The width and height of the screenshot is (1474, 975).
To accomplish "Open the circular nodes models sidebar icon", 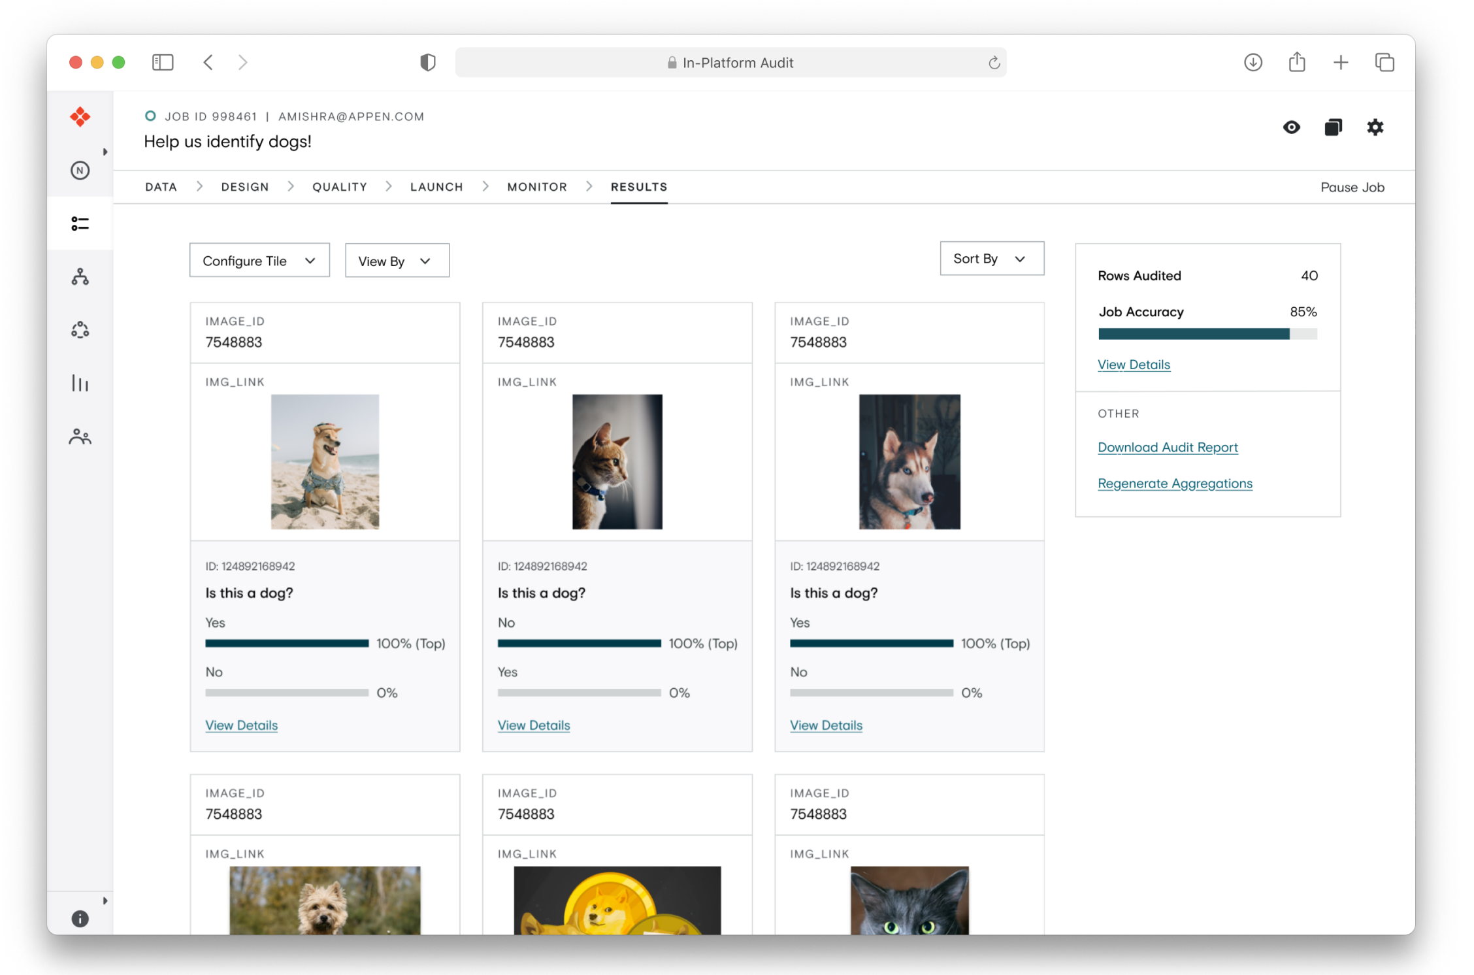I will 80,330.
